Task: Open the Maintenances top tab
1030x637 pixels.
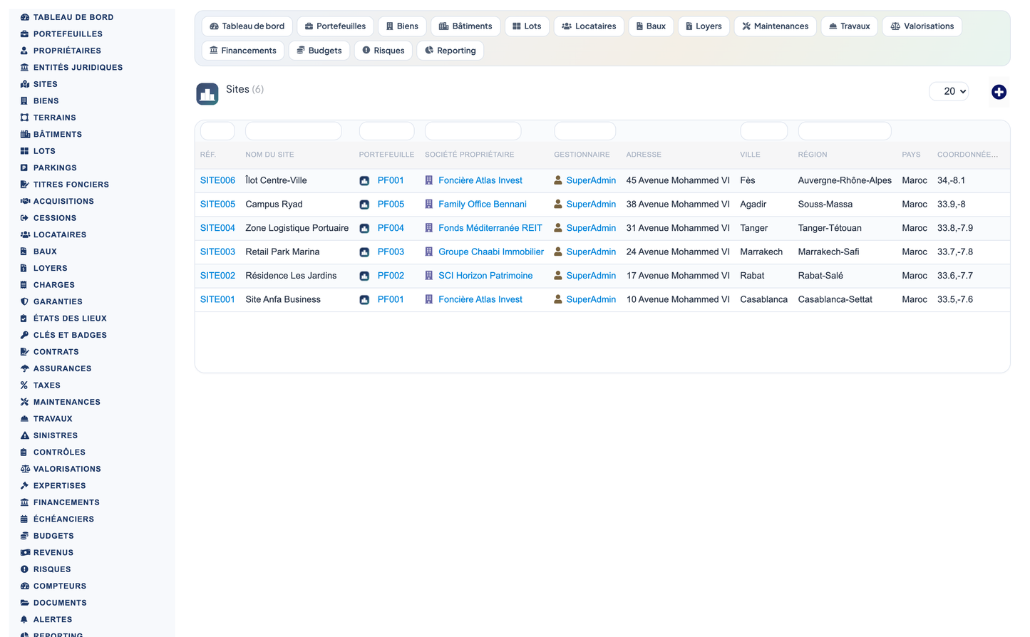Action: pyautogui.click(x=775, y=26)
